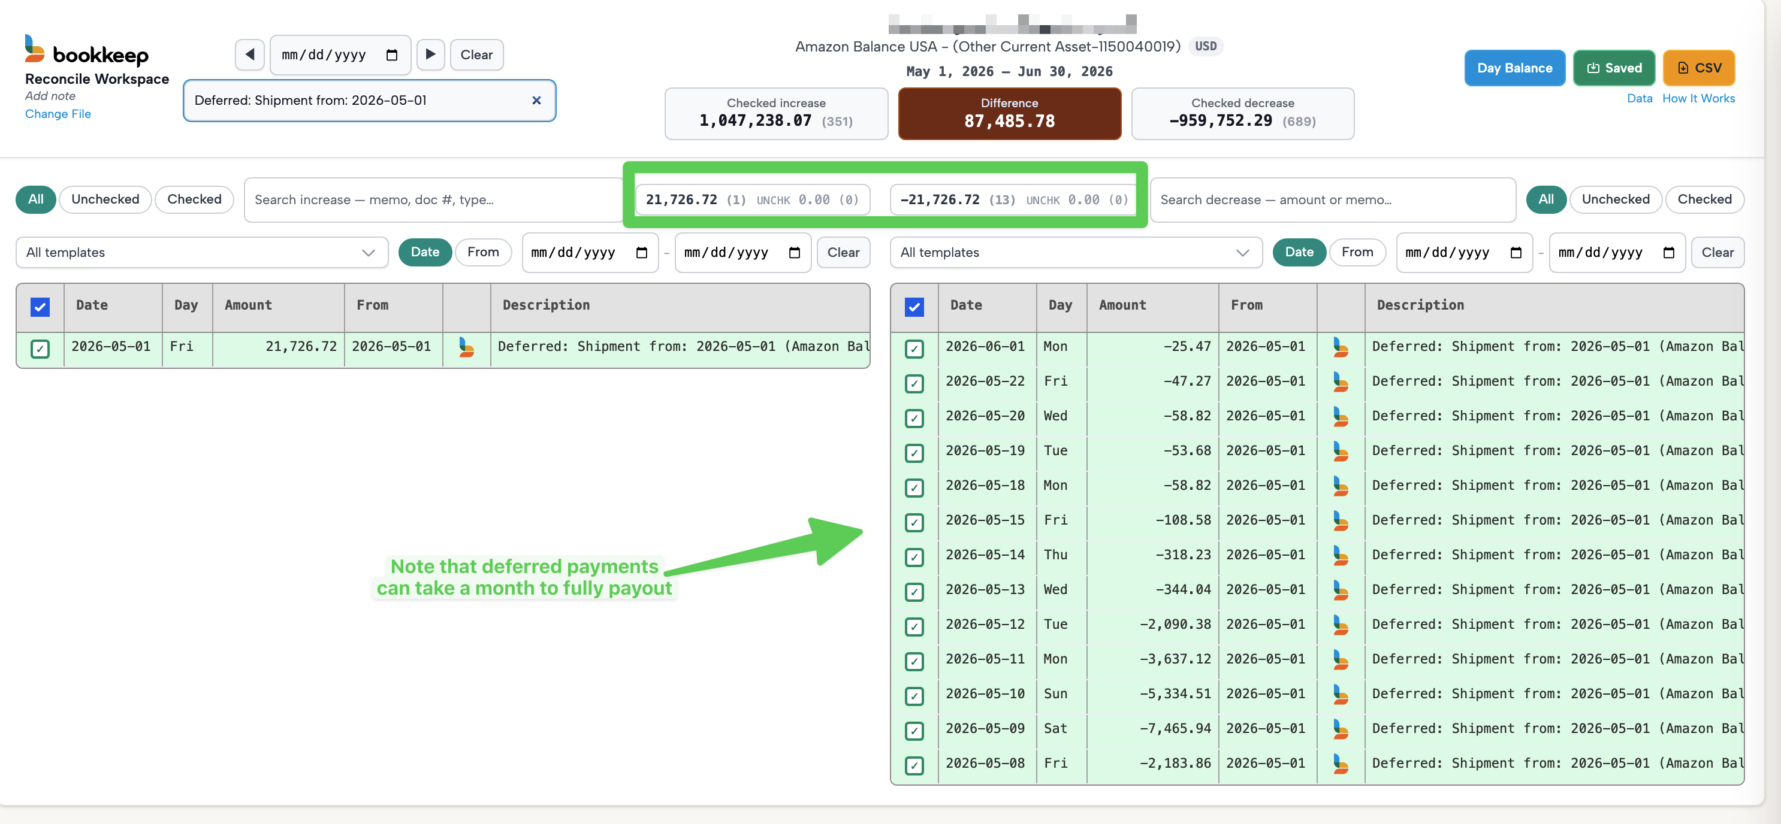This screenshot has height=824, width=1781.
Task: Click bookkeep icon in 21,726.72 increase row
Action: coord(467,347)
